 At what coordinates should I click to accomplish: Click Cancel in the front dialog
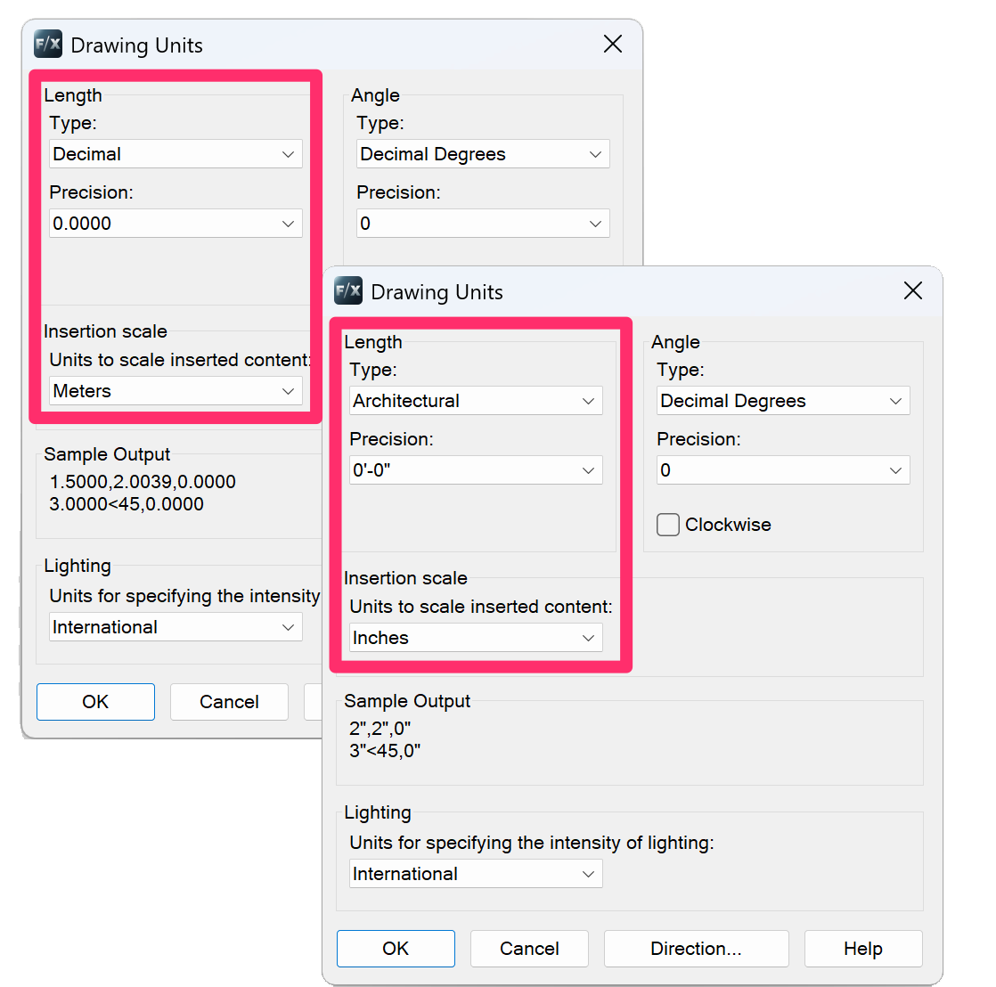coord(529,949)
